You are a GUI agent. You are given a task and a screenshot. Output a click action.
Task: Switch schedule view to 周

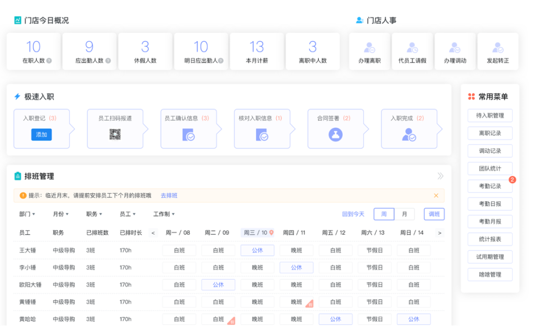384,214
